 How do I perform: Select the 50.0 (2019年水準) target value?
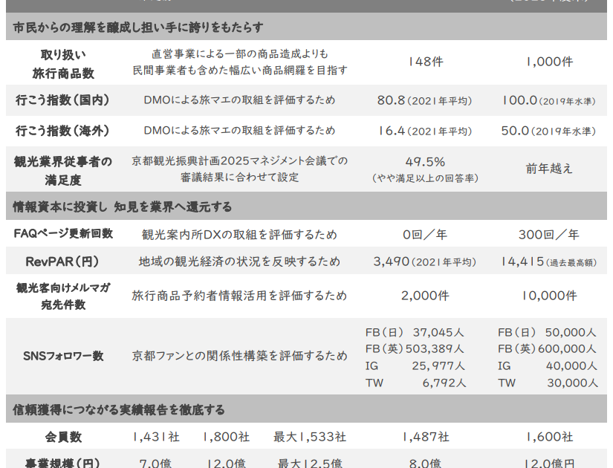tap(548, 131)
